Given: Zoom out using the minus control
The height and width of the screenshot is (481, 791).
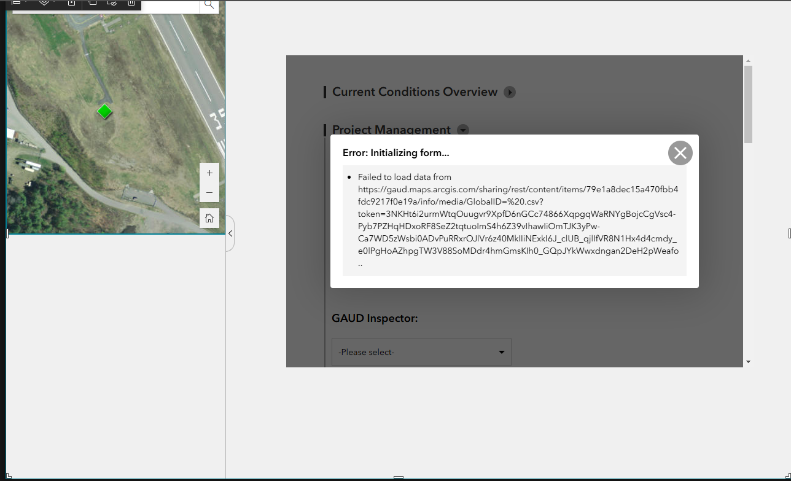Looking at the screenshot, I should [209, 192].
